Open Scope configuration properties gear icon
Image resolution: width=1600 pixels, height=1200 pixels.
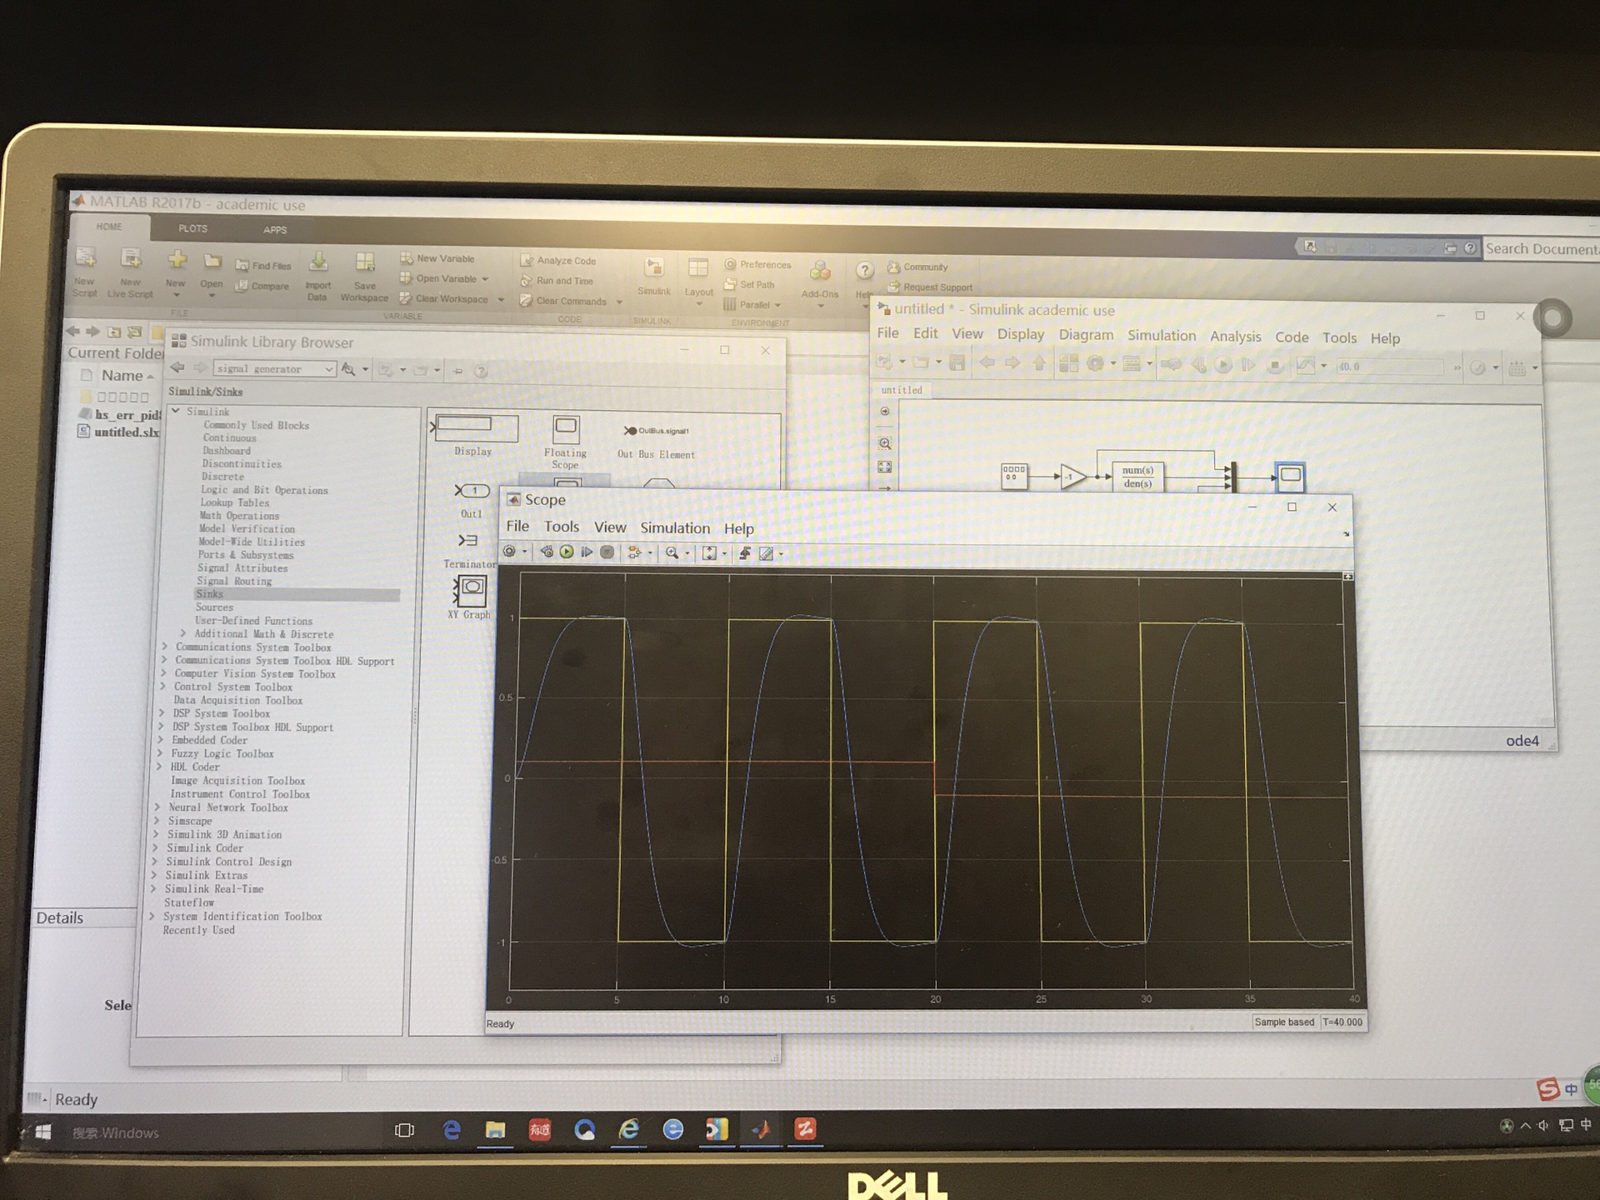pyautogui.click(x=509, y=551)
